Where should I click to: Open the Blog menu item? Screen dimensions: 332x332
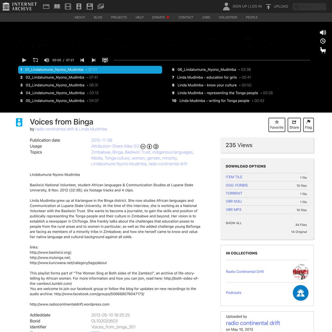point(98,17)
